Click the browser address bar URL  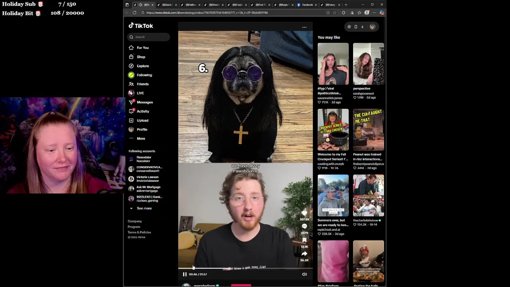point(207,13)
